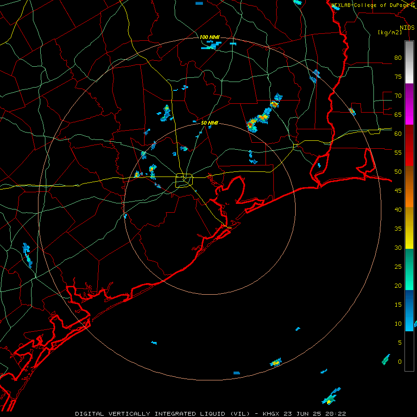417x417 pixels.
Task: Click the "35" scale value
Action: click(398, 229)
